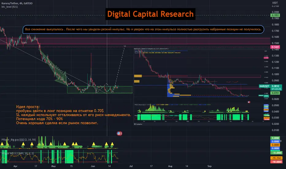Select the 'пробуем зайти в лонг позицию' annotation line

click(60, 111)
